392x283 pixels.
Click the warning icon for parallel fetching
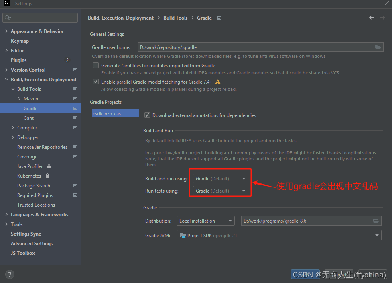[218, 82]
